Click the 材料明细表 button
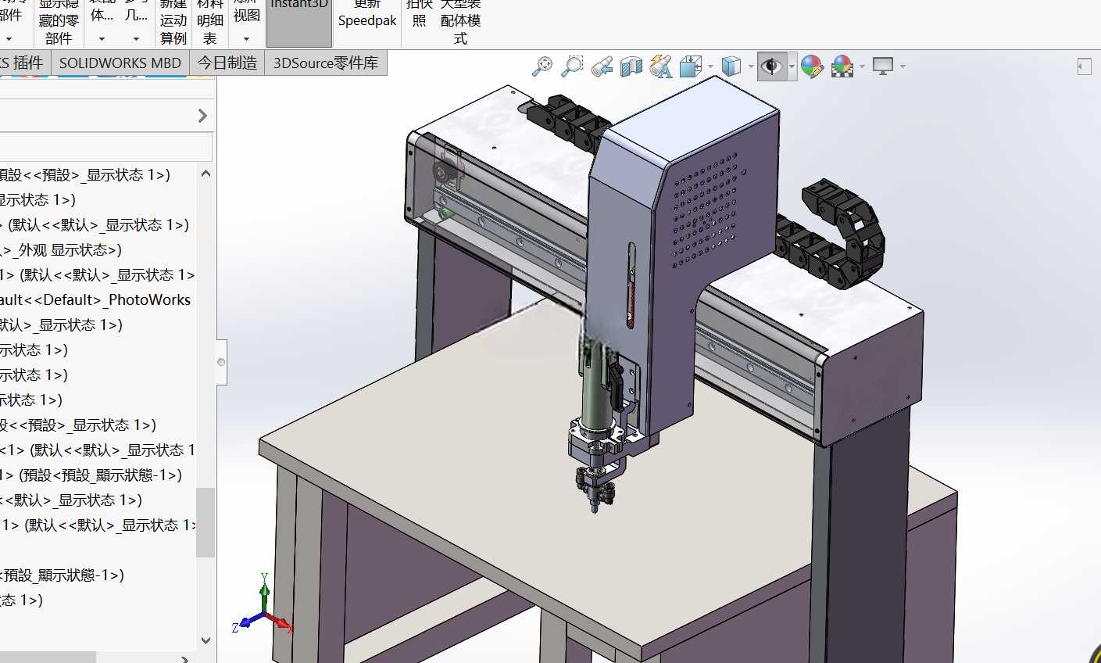This screenshot has height=663, width=1101. coord(210,23)
